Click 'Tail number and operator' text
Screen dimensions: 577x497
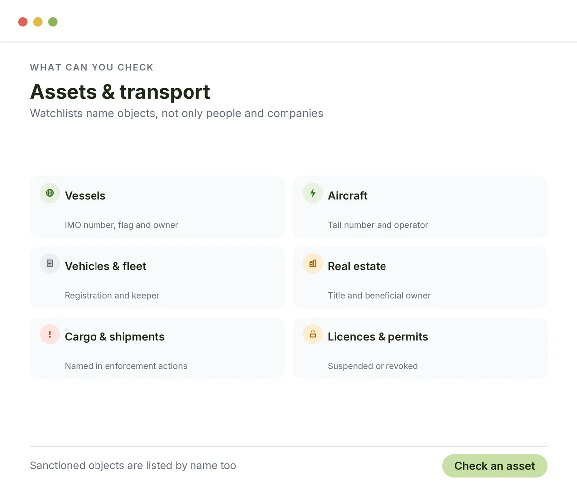click(x=378, y=225)
